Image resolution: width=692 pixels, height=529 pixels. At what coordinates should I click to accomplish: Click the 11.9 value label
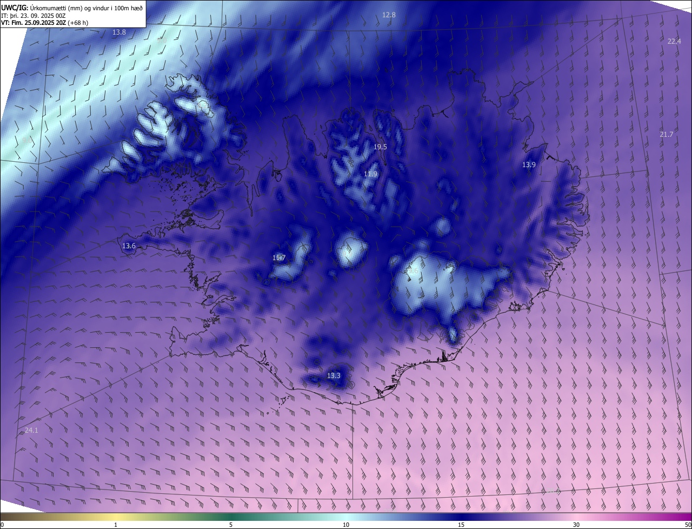370,174
